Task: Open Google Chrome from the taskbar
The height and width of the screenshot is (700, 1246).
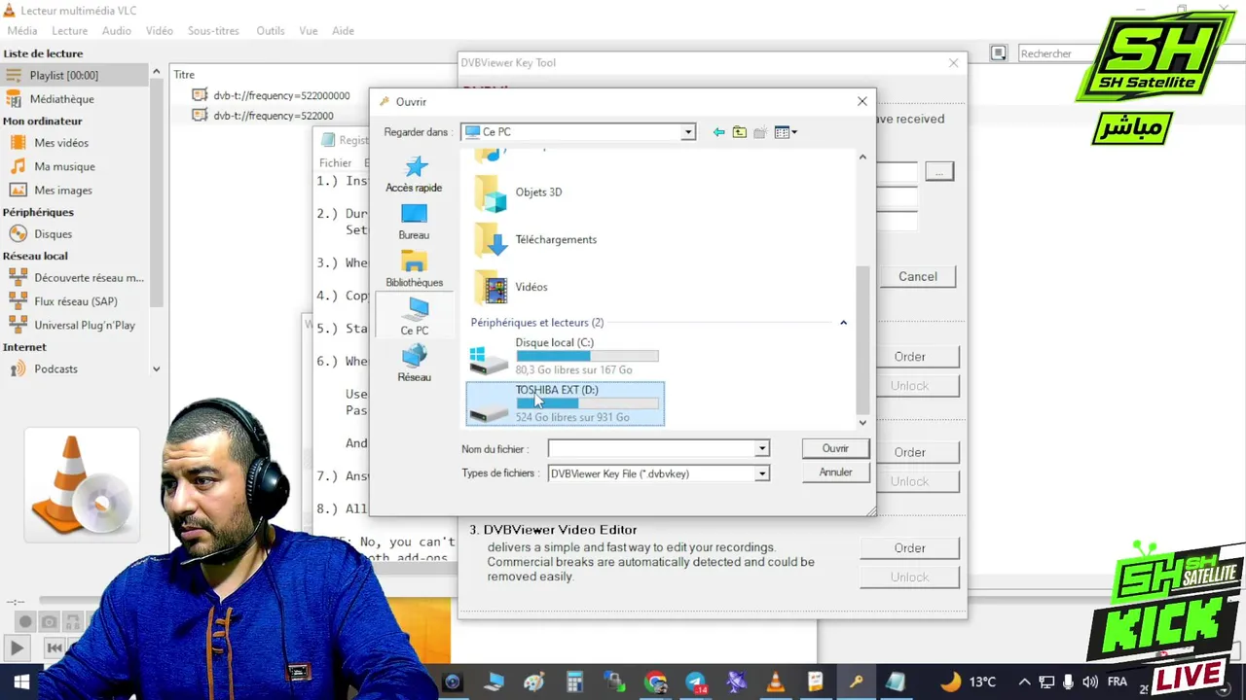Action: point(656,682)
